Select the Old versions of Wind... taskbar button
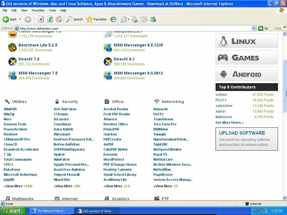Viewport: 287px width, 215px height. coord(97,211)
